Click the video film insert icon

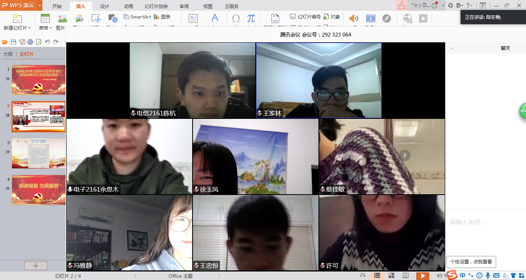point(370,18)
